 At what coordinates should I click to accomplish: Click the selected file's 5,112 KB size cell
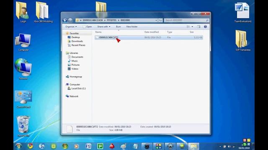coord(198,37)
